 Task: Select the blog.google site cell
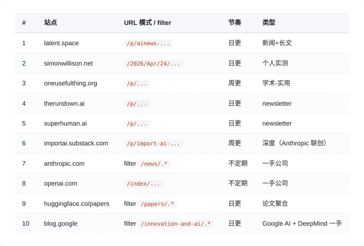(61, 224)
